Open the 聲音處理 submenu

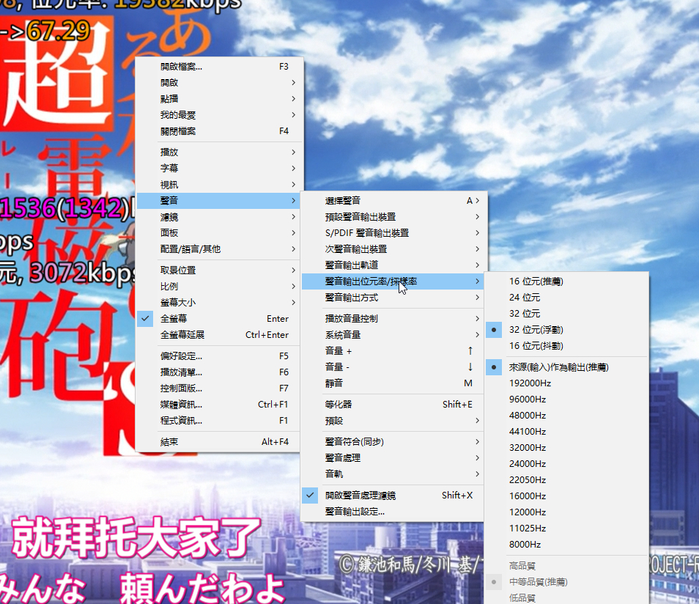pos(393,457)
